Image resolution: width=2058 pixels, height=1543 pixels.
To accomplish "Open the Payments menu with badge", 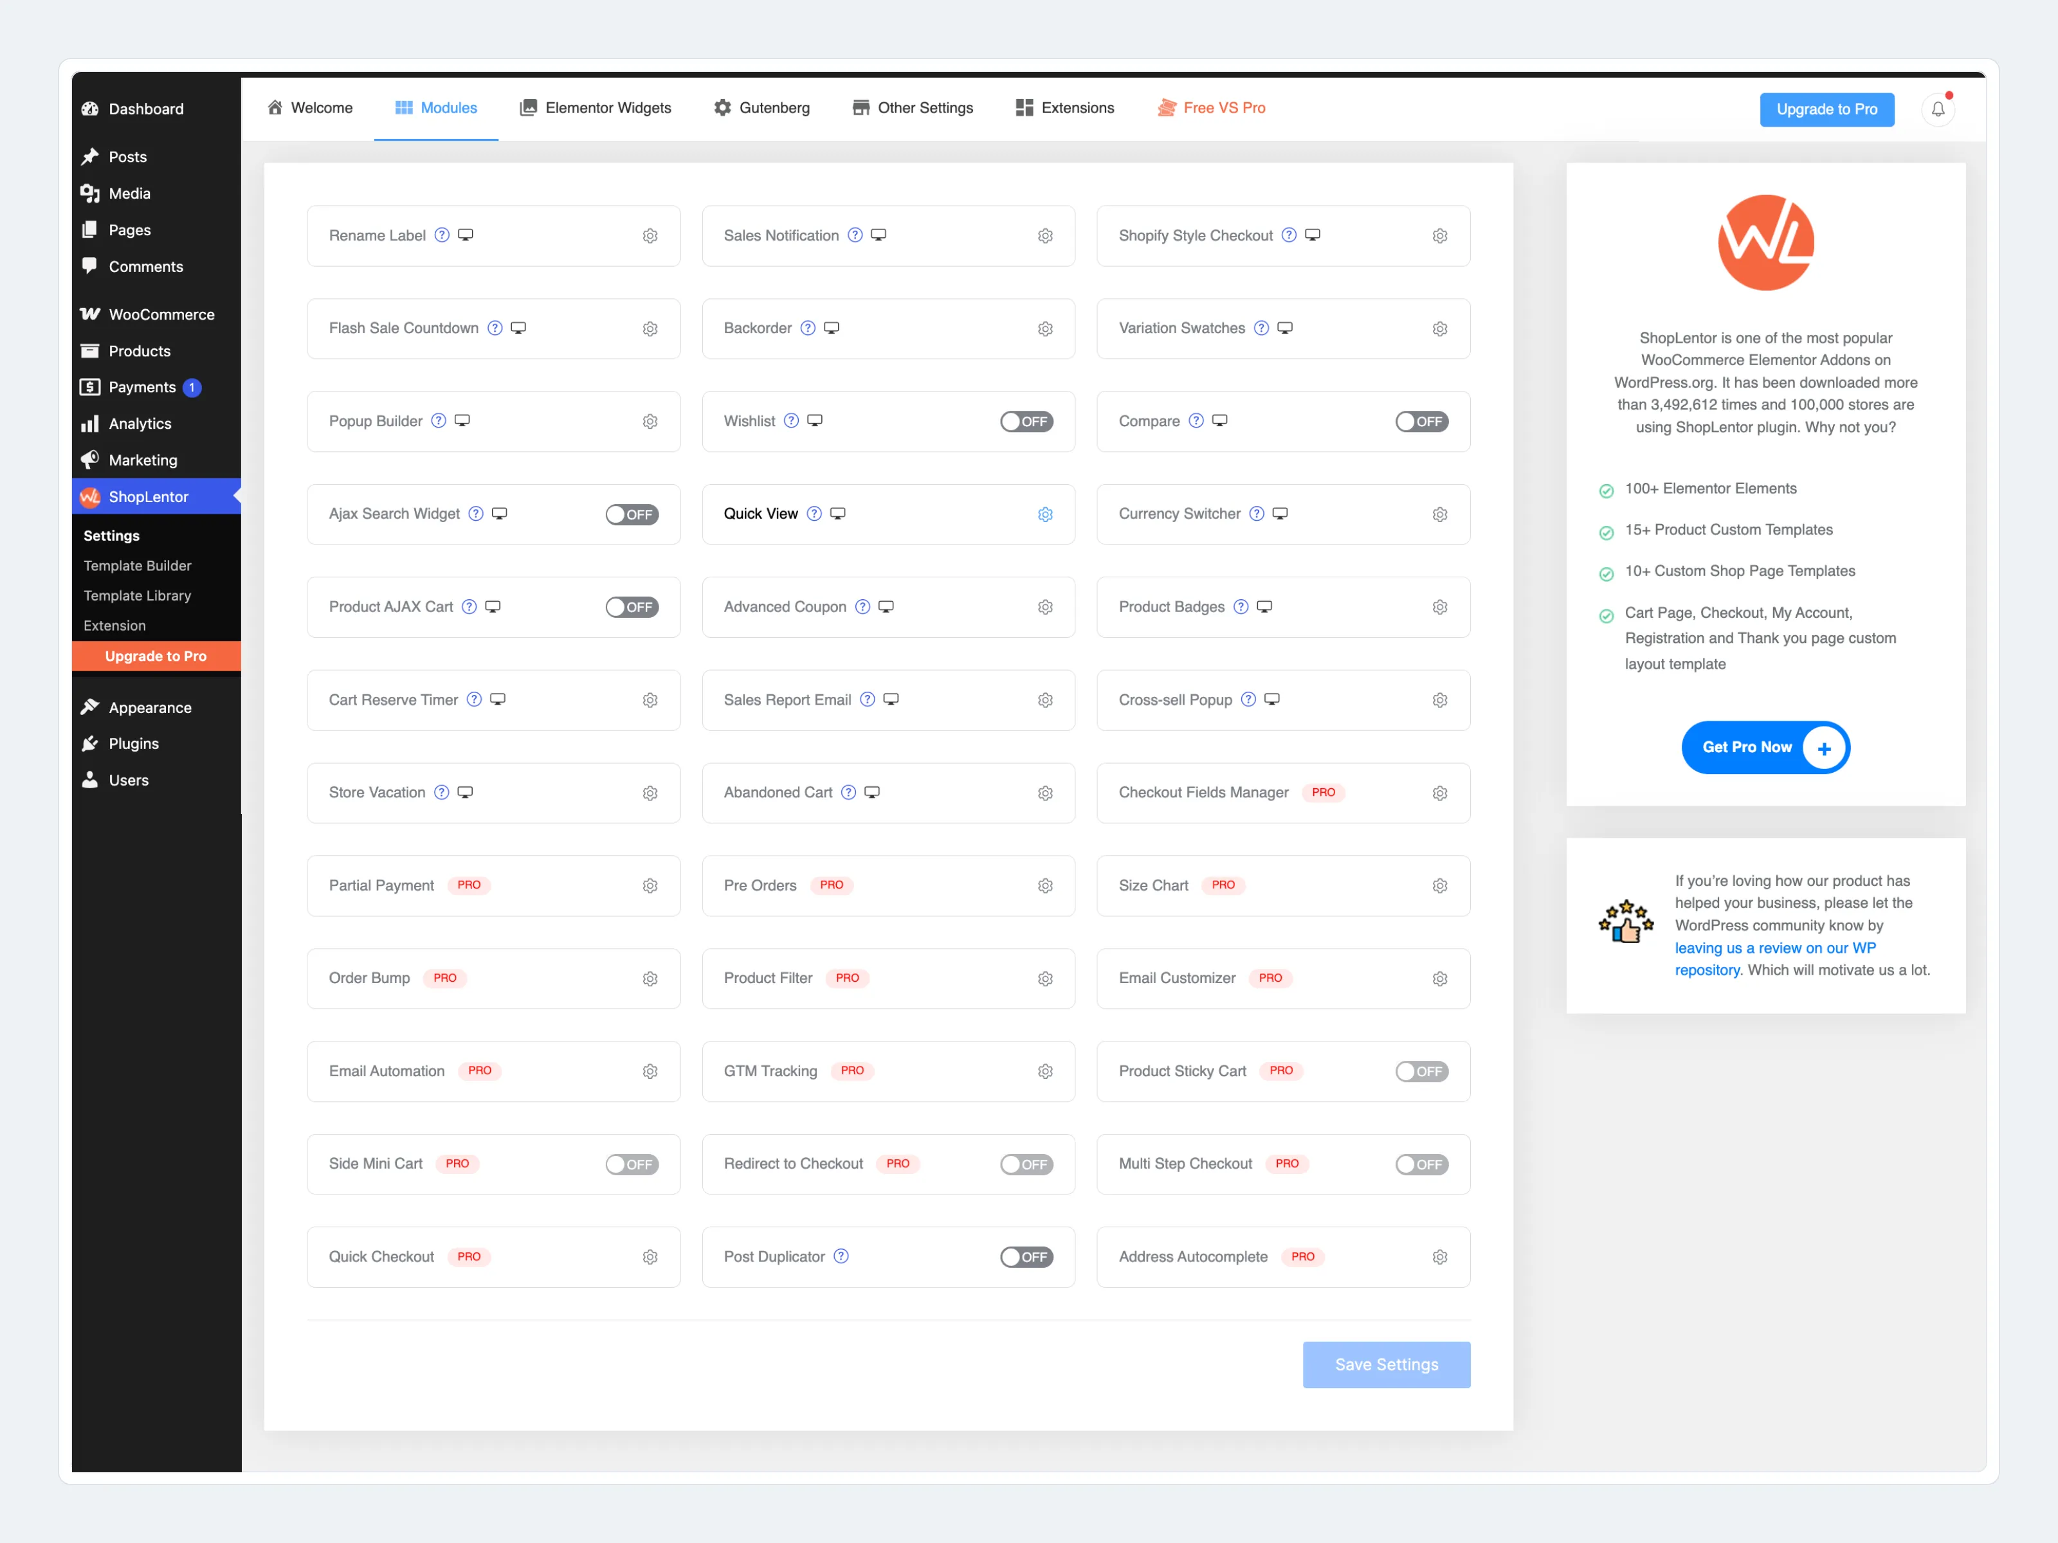I will coord(141,387).
